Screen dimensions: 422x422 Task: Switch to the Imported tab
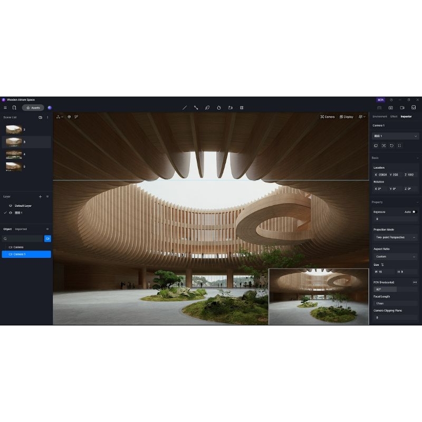pos(21,229)
